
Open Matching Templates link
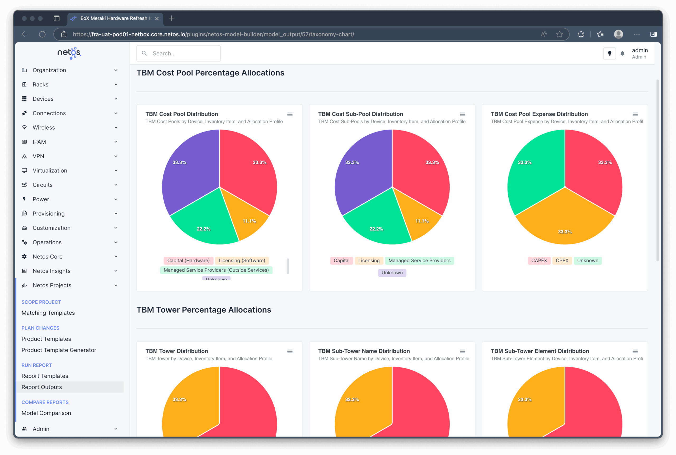48,313
